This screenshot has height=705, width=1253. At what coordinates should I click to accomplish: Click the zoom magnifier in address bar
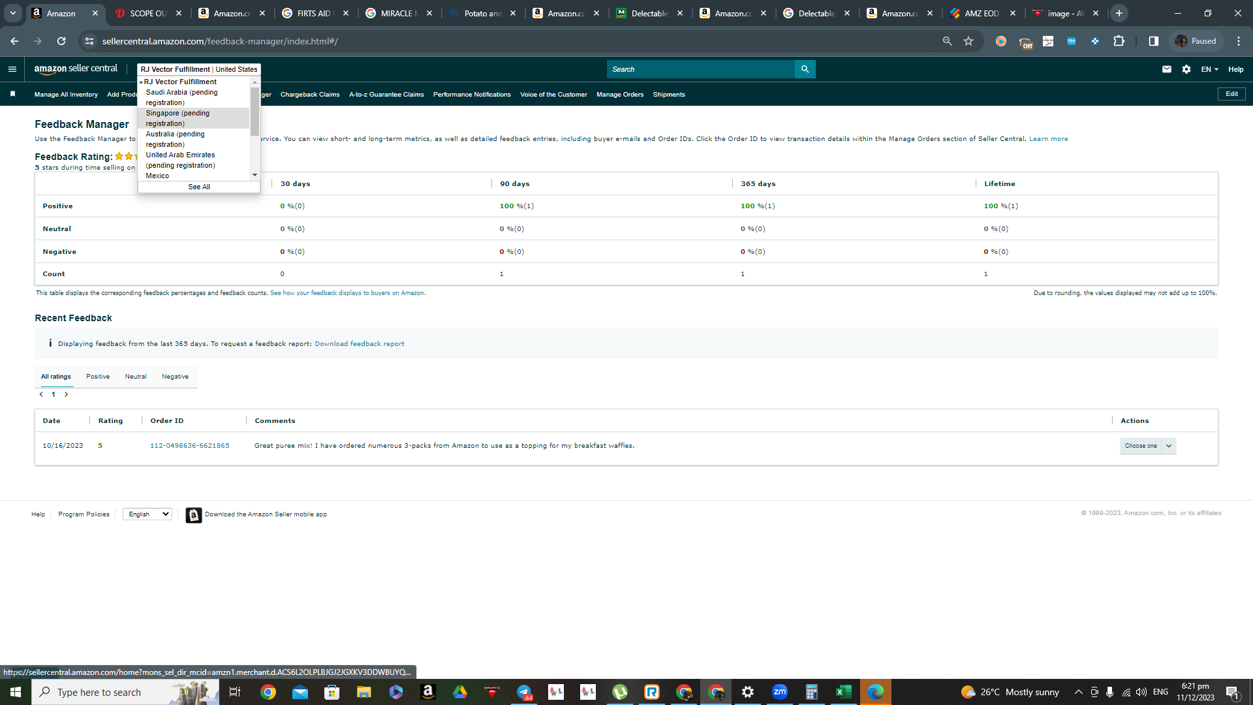[947, 41]
